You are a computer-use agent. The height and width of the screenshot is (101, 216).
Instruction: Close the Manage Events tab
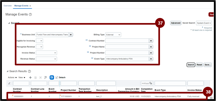click(30, 6)
